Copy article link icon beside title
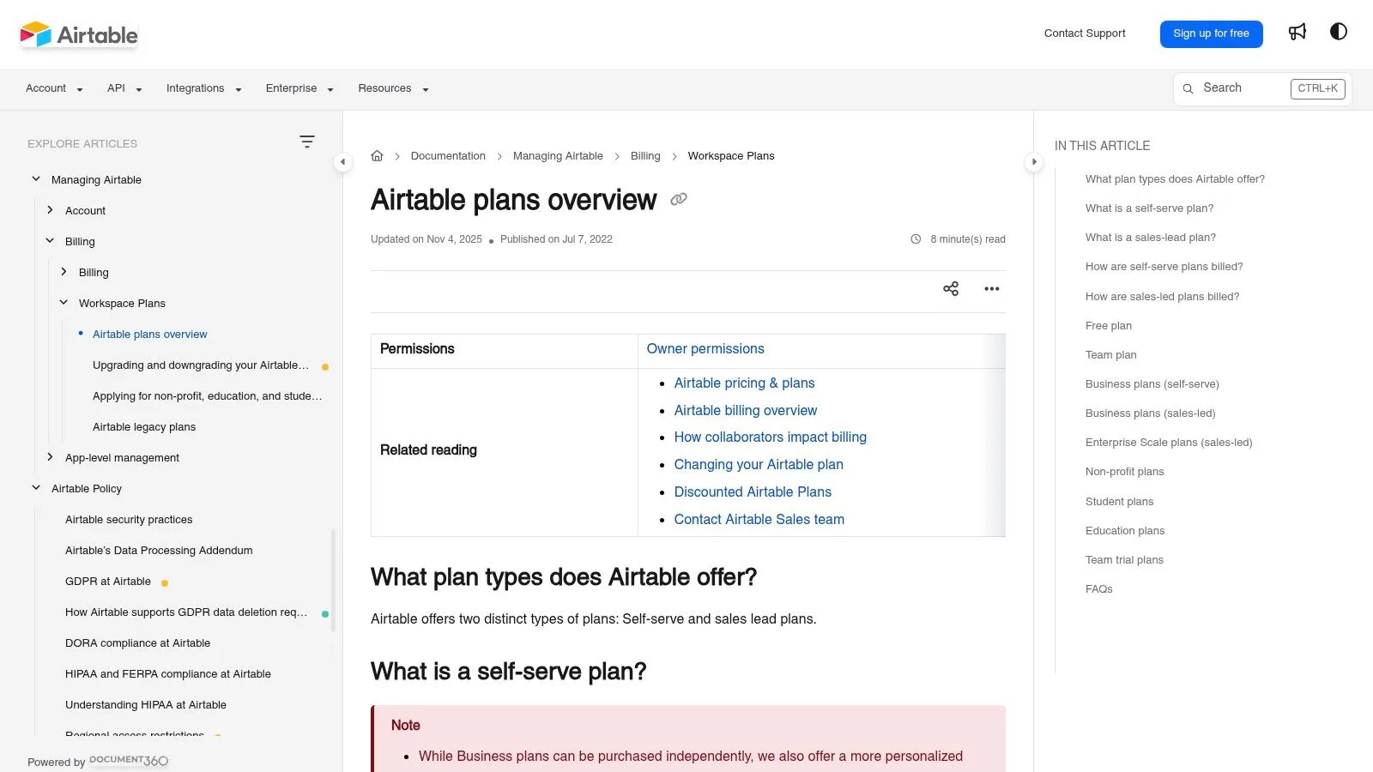 pyautogui.click(x=679, y=199)
